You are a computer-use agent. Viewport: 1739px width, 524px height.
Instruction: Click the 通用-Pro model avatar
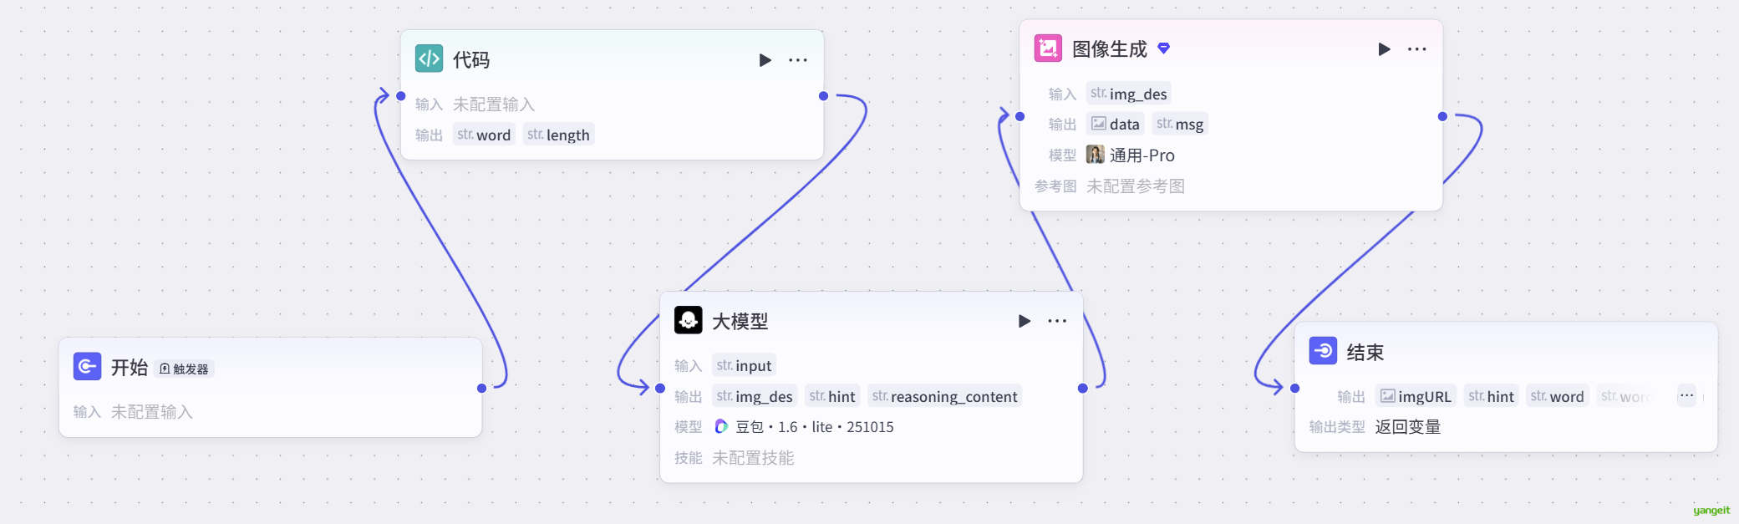[x=1095, y=155]
